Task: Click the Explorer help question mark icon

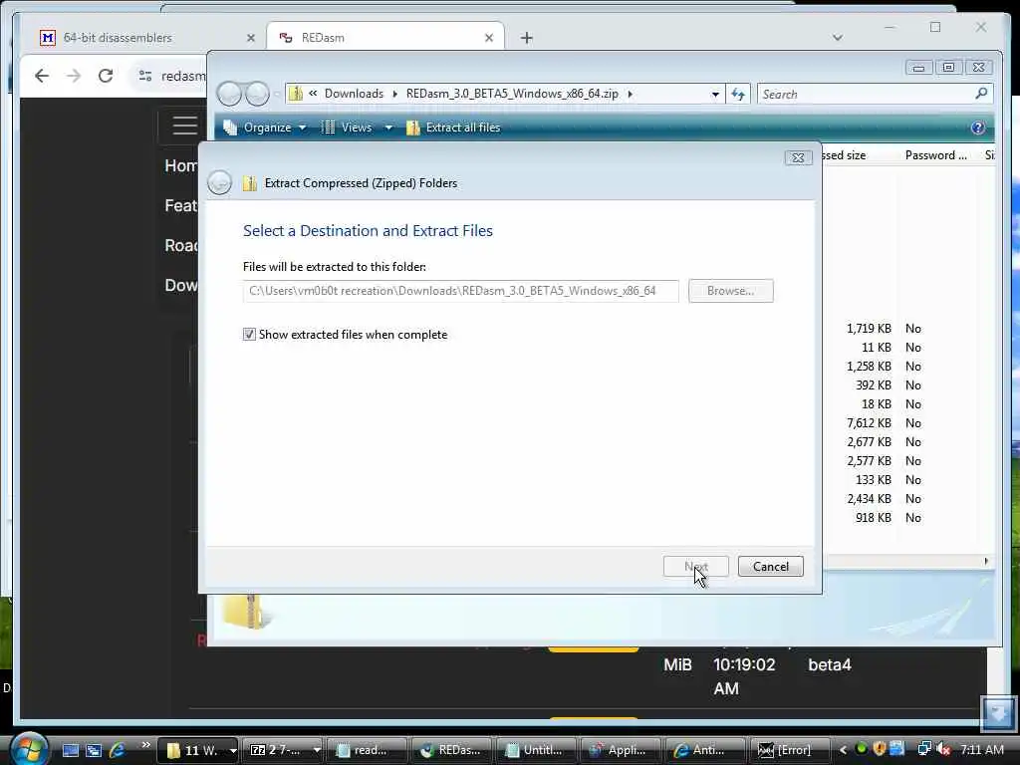Action: coord(978,127)
